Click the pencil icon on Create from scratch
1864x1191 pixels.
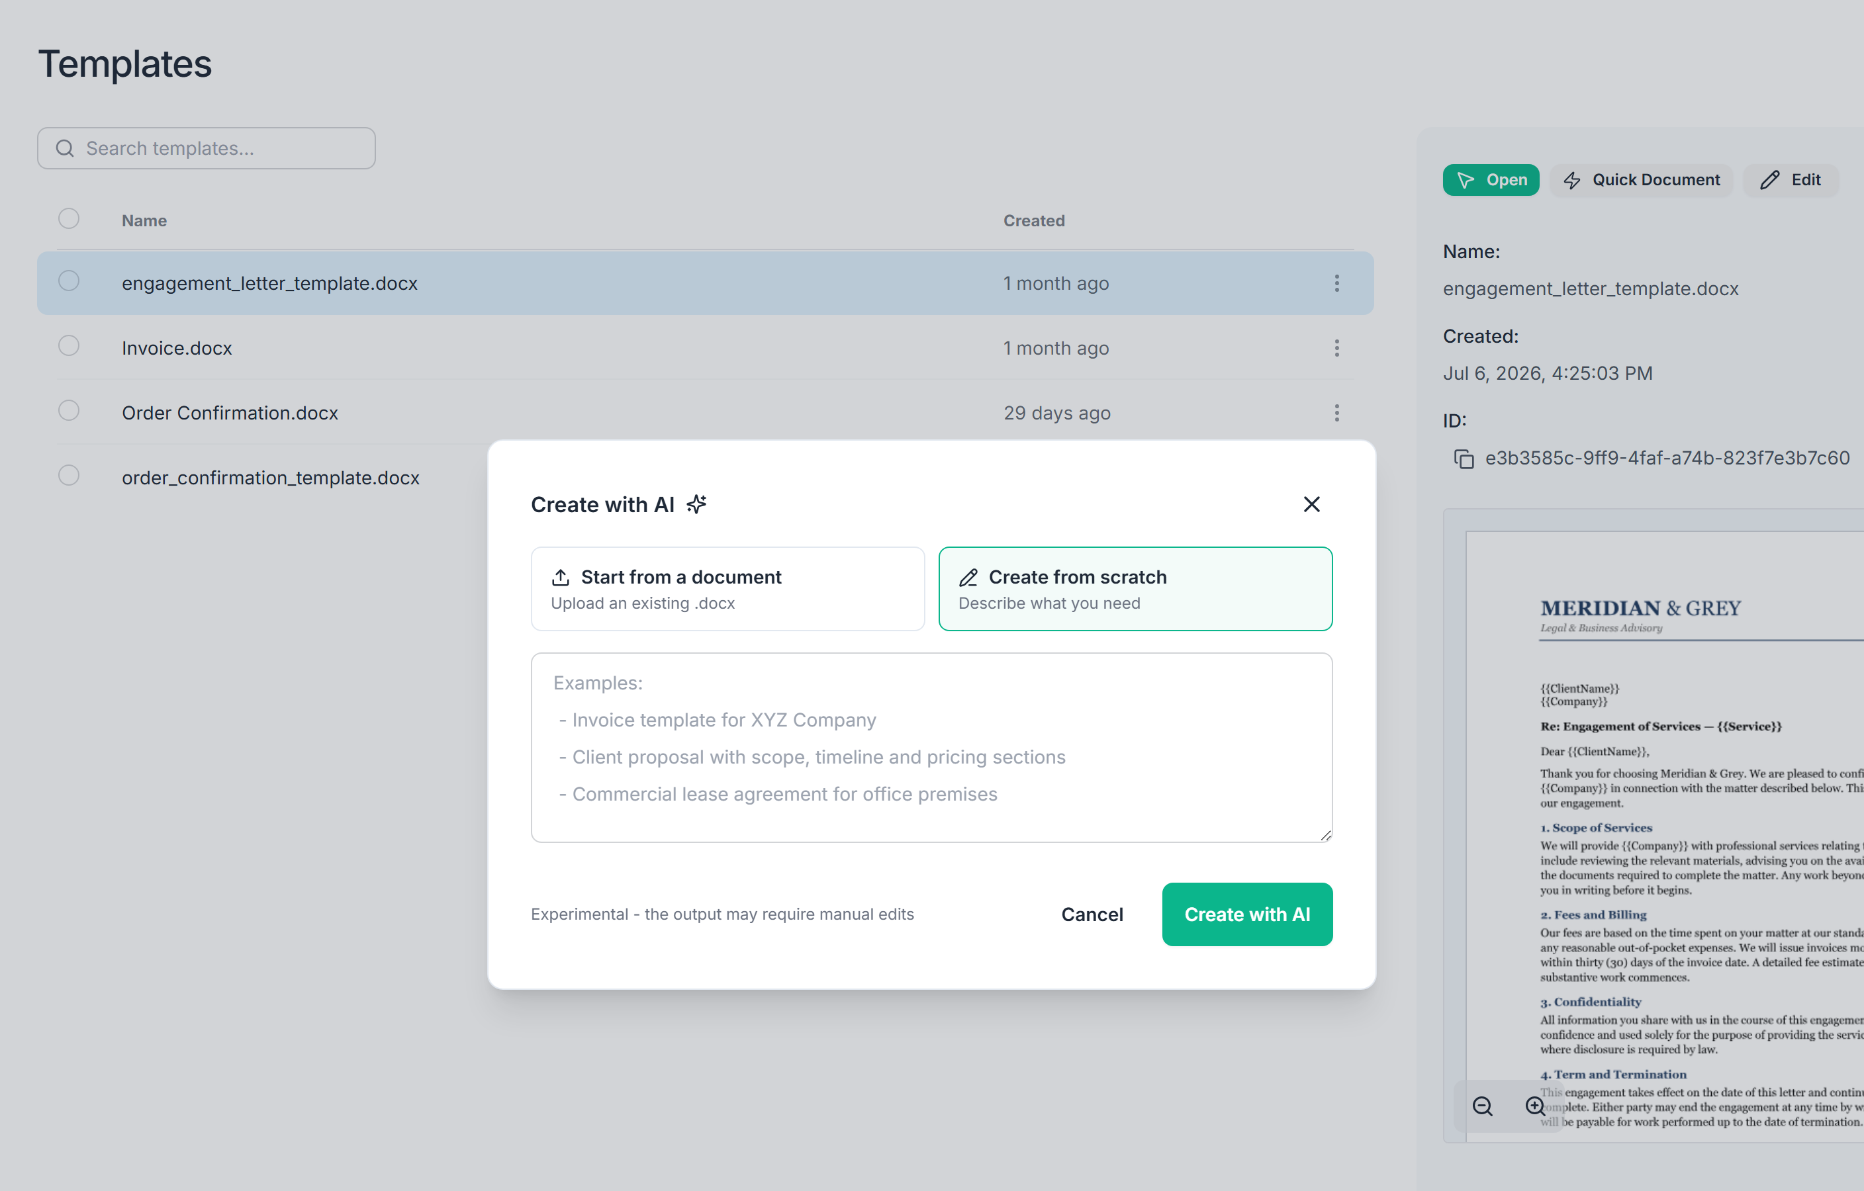[968, 578]
